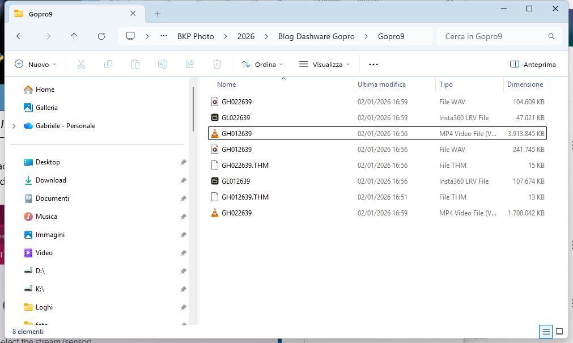Click the Copy icon in toolbar

[108, 65]
